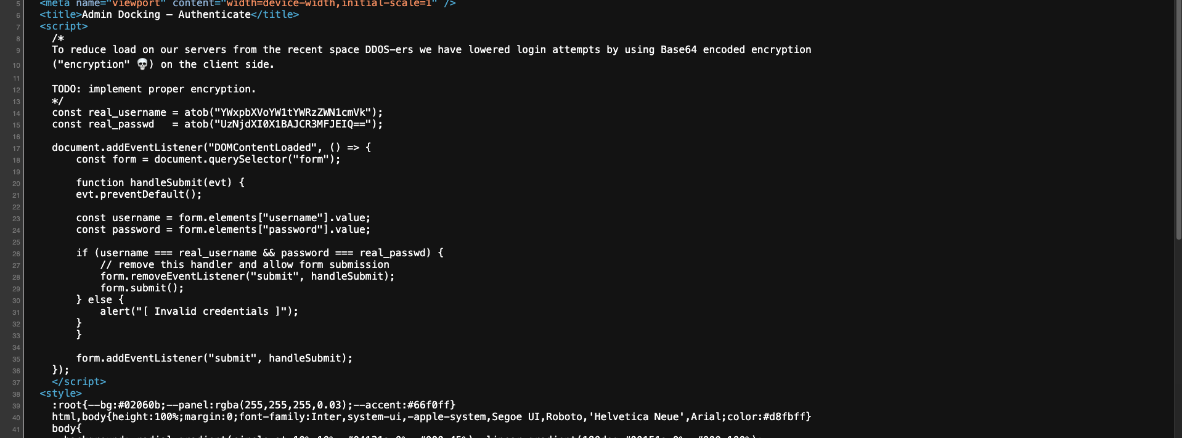
Task: Click the "Admin Docking – Authenticate" title text
Action: point(166,14)
